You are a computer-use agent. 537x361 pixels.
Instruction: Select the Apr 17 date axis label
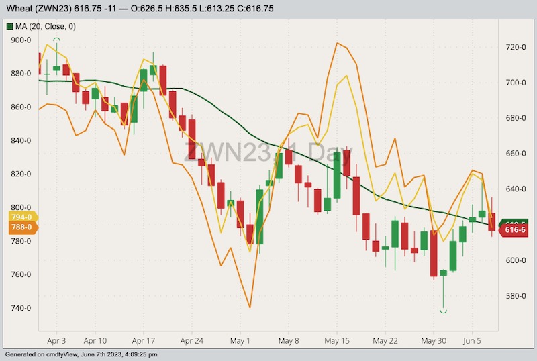[144, 340]
